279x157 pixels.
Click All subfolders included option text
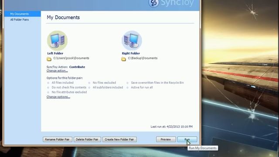108,87
